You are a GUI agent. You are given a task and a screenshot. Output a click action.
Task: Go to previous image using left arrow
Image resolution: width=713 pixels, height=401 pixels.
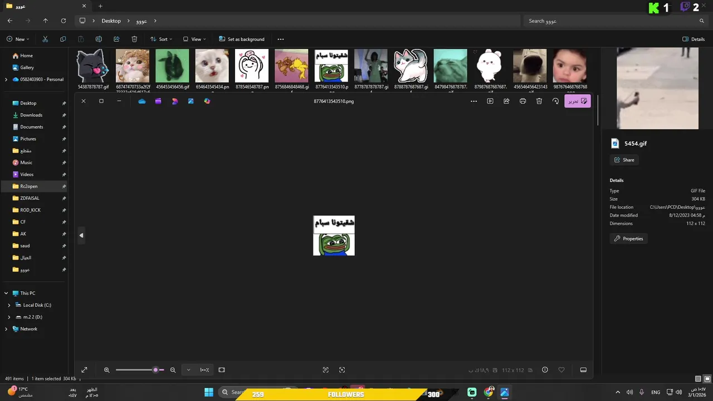(81, 235)
